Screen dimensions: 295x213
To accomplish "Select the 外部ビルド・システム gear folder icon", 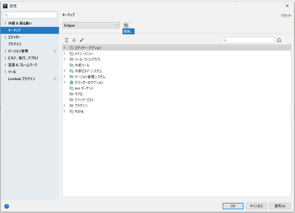I will click(x=71, y=71).
